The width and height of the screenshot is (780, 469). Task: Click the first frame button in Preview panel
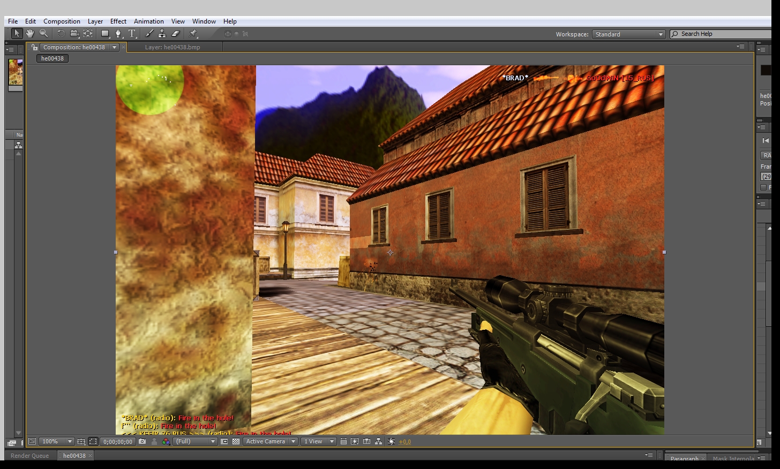(766, 141)
